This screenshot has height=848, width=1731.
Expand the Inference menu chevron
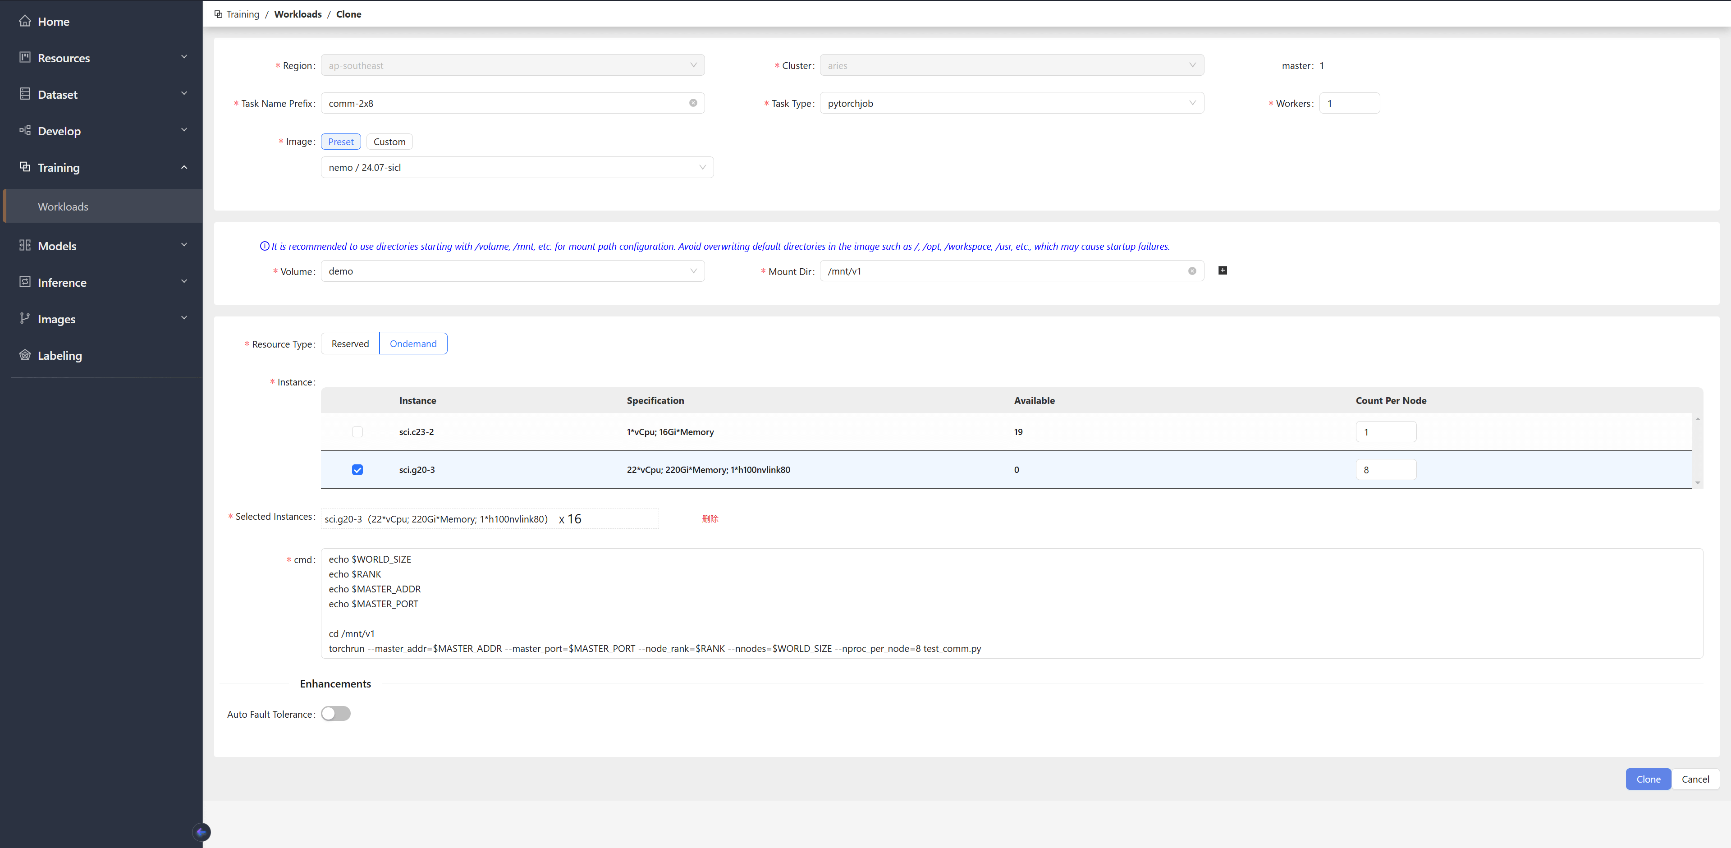(x=184, y=282)
